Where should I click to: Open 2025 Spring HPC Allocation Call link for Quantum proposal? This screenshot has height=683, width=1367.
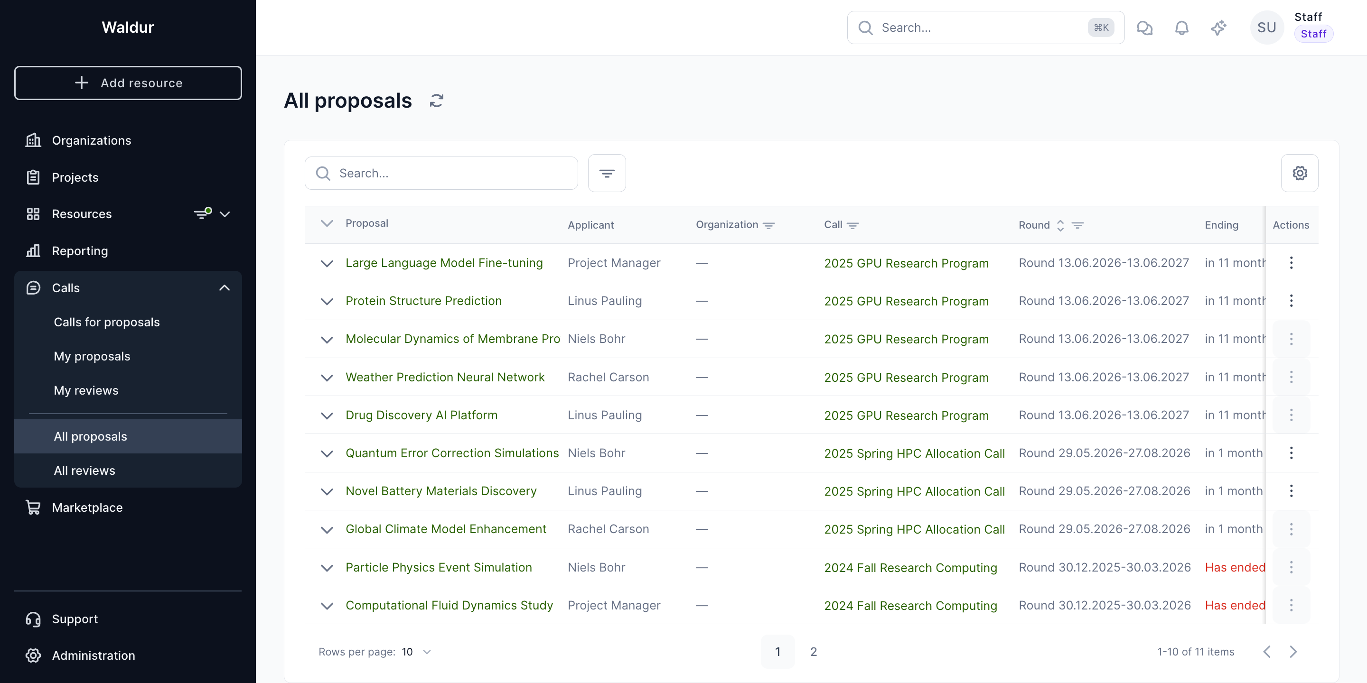tap(914, 453)
